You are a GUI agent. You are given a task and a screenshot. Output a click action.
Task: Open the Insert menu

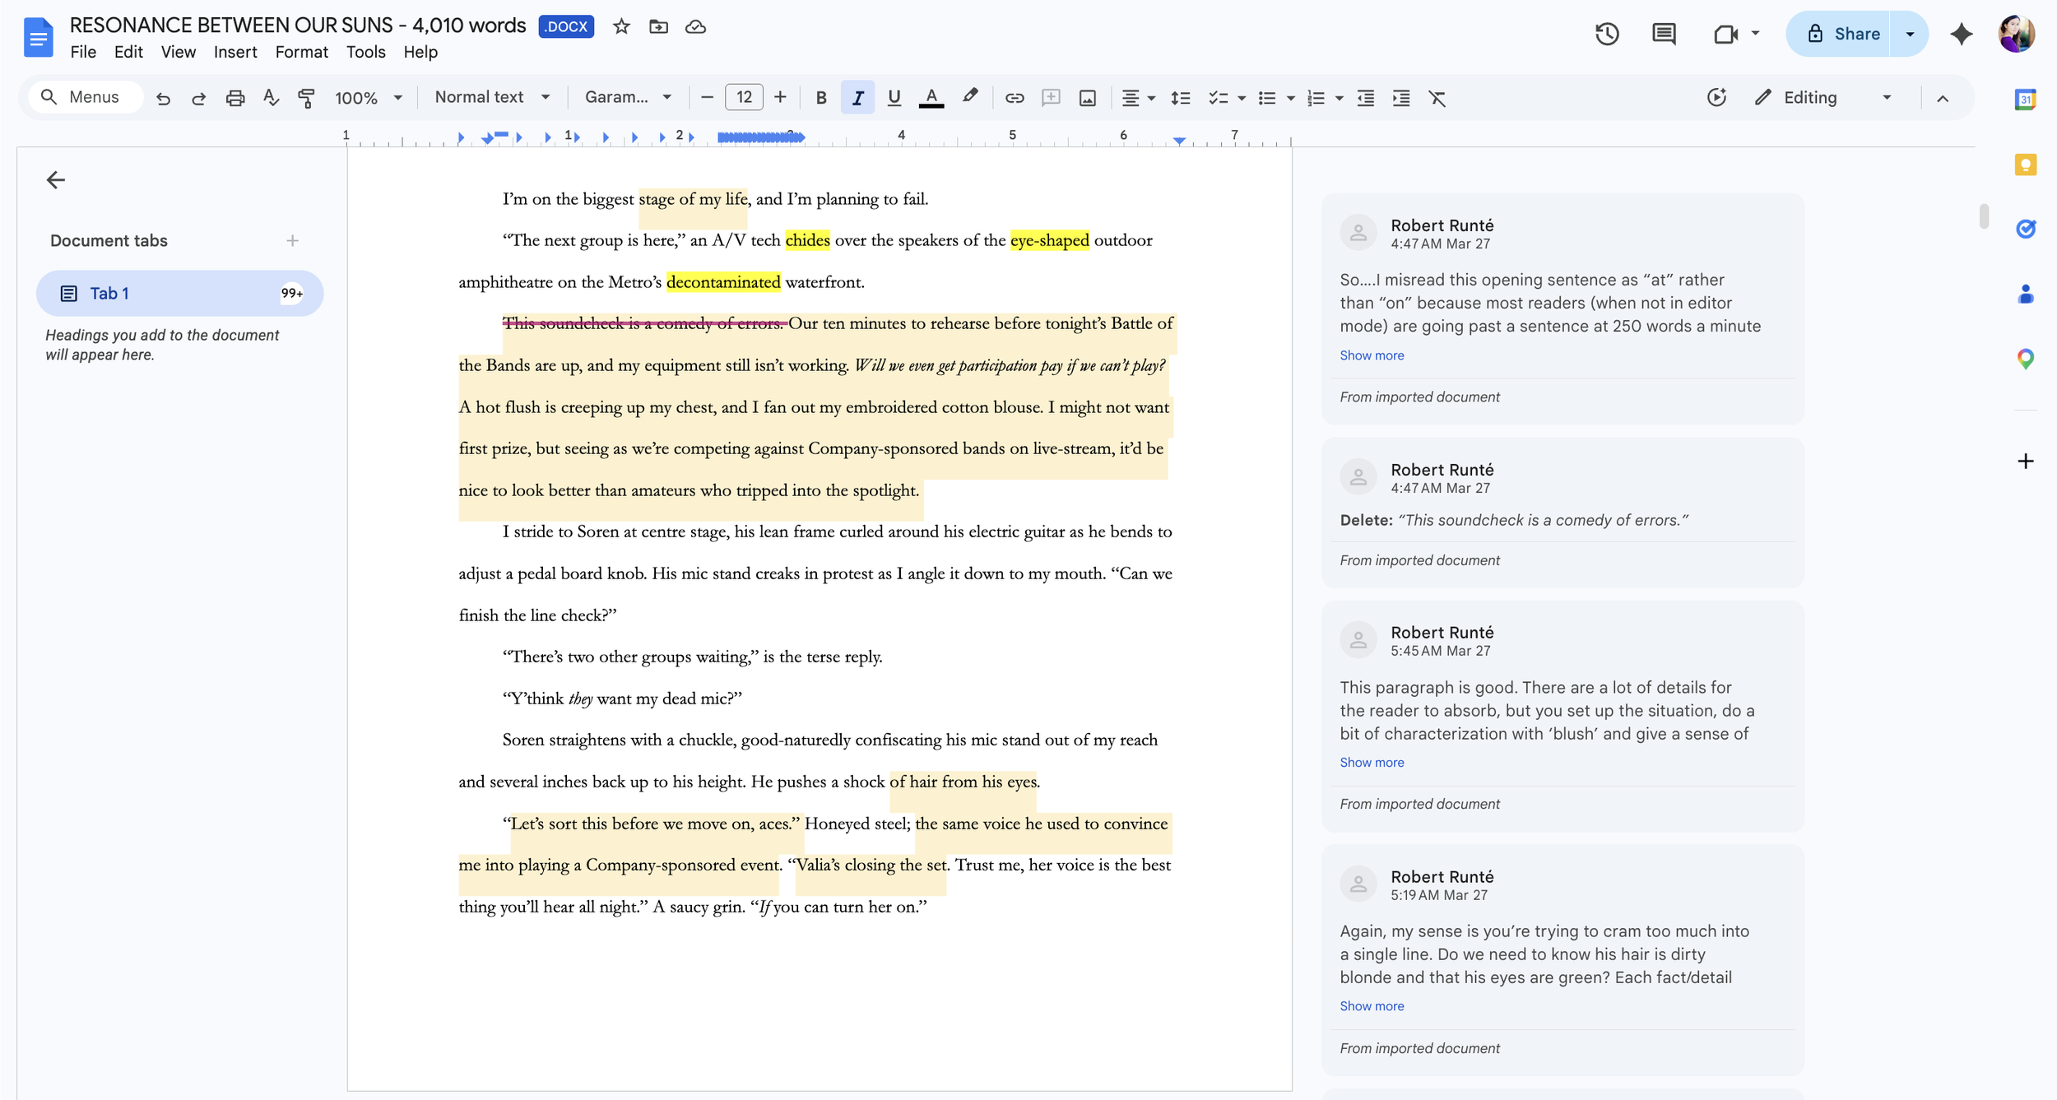coord(235,52)
